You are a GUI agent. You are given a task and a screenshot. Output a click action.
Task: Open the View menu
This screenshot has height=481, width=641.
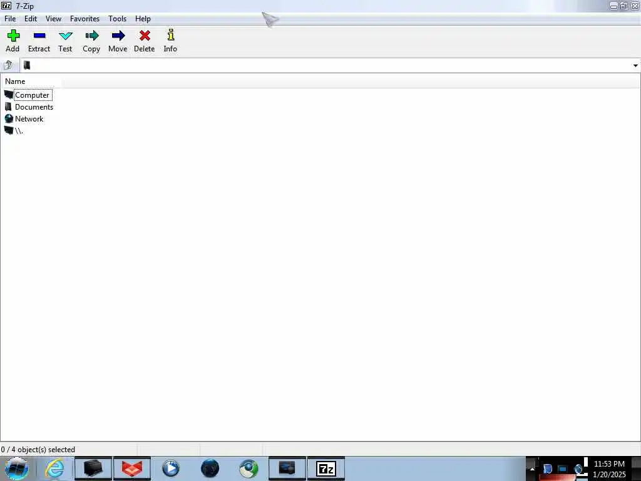[53, 19]
